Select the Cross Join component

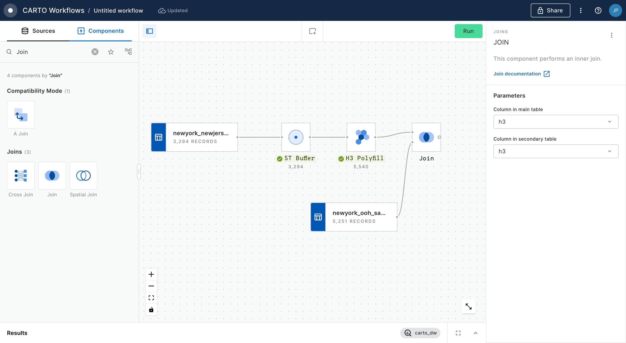[x=21, y=176]
